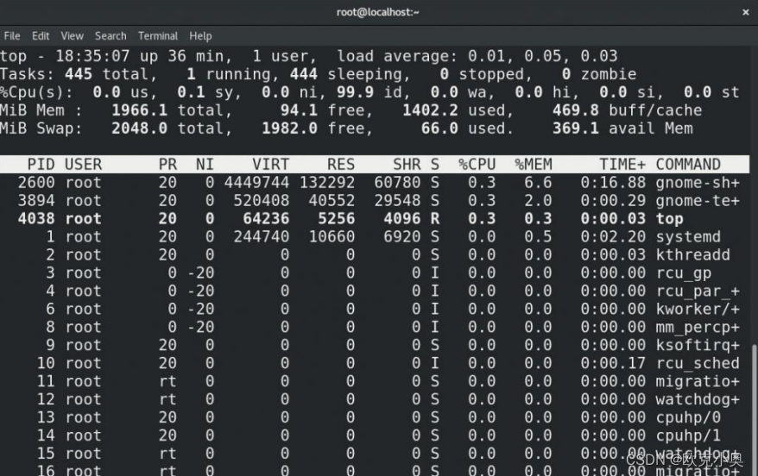Click the %CPU column header
Screen dimensions: 758x476
(x=477, y=164)
